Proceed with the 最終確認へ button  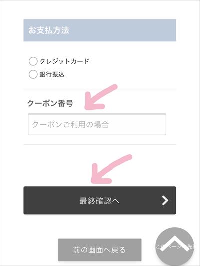click(x=100, y=200)
